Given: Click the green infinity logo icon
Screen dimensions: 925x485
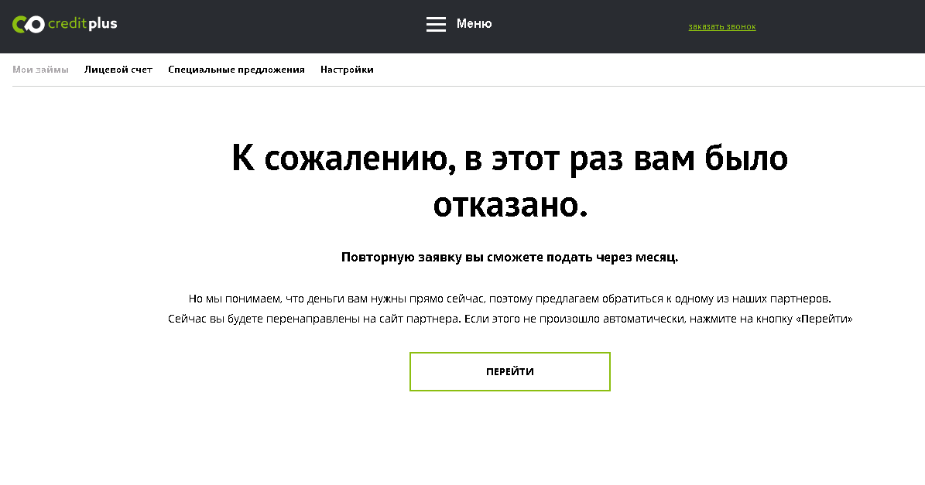Looking at the screenshot, I should point(28,25).
